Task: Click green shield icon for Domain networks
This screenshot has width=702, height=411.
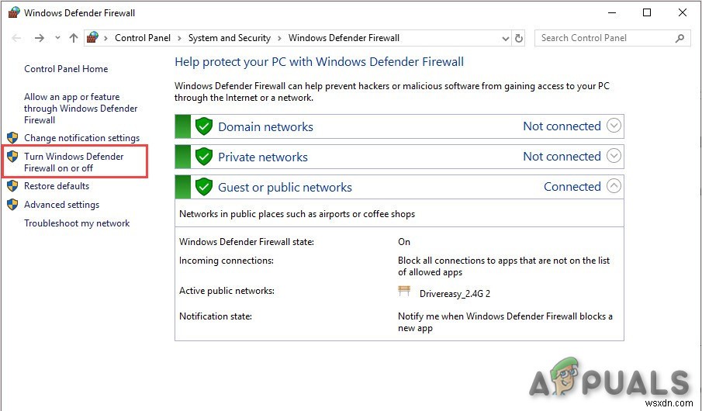Action: [204, 126]
